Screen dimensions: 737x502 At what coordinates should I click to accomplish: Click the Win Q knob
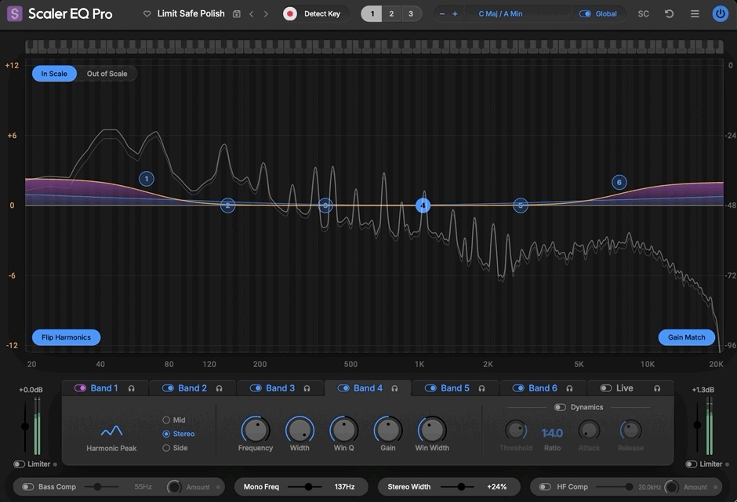[343, 430]
